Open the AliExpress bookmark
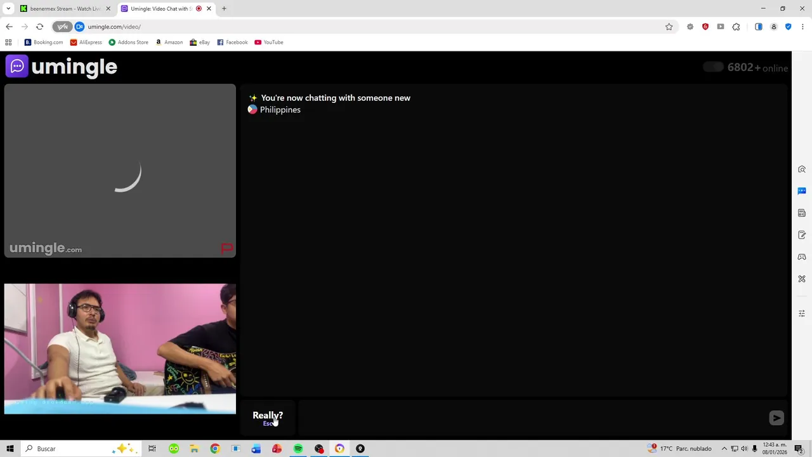This screenshot has height=457, width=812. click(86, 43)
